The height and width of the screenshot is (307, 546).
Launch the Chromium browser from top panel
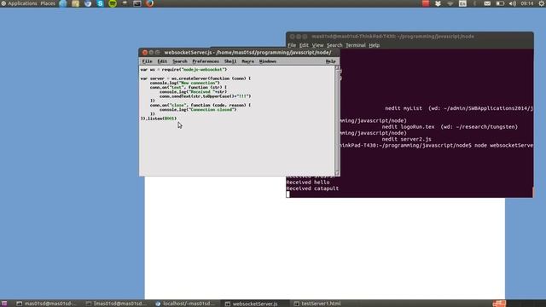[88, 3]
